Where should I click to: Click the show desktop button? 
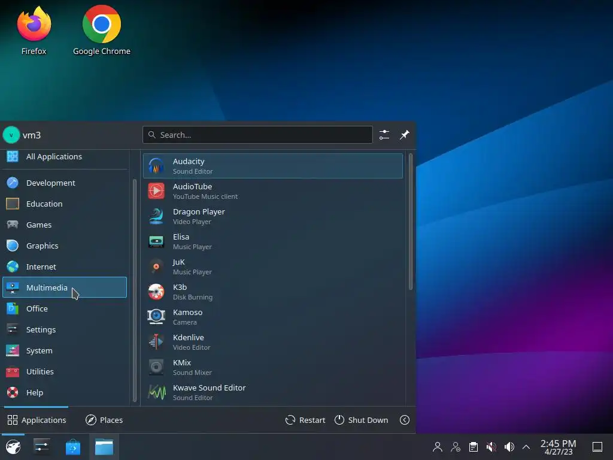pos(597,447)
